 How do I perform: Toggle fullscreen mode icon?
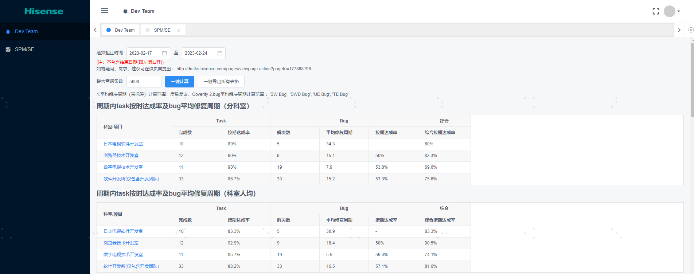(x=656, y=11)
